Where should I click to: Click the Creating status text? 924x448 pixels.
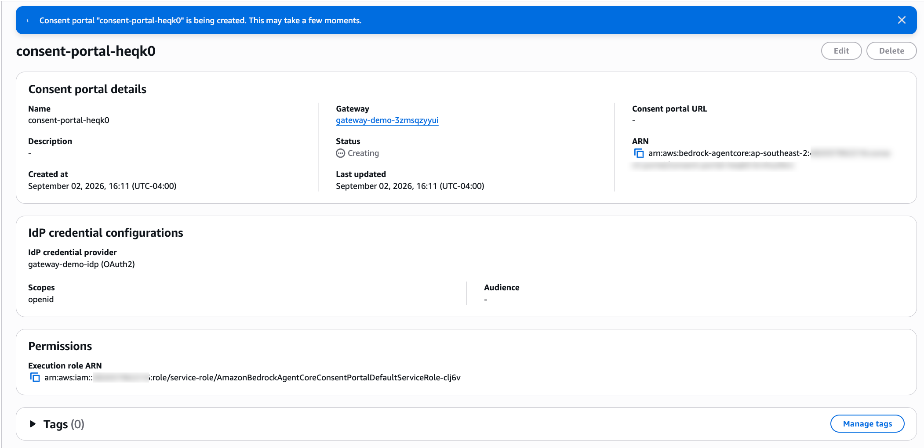363,153
